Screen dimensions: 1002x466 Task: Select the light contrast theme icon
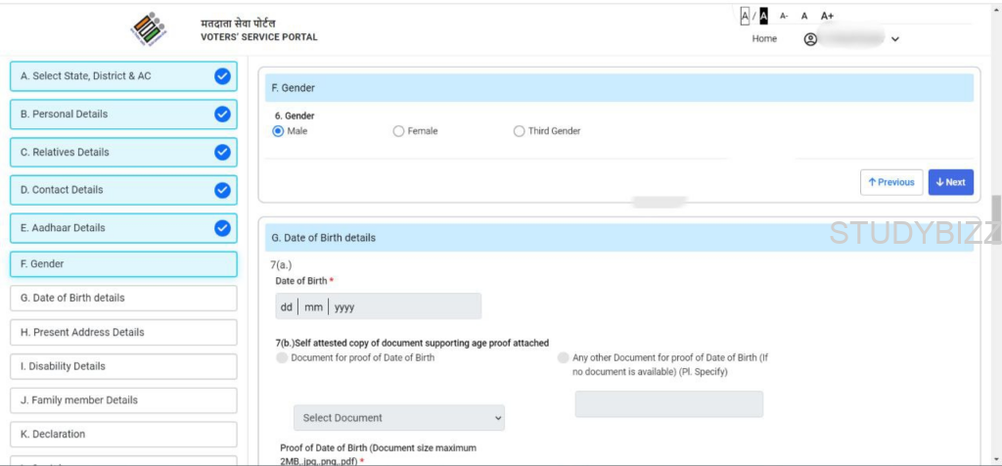pos(745,16)
